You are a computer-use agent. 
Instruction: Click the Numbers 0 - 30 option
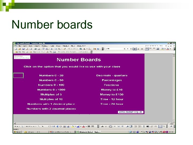51,75
